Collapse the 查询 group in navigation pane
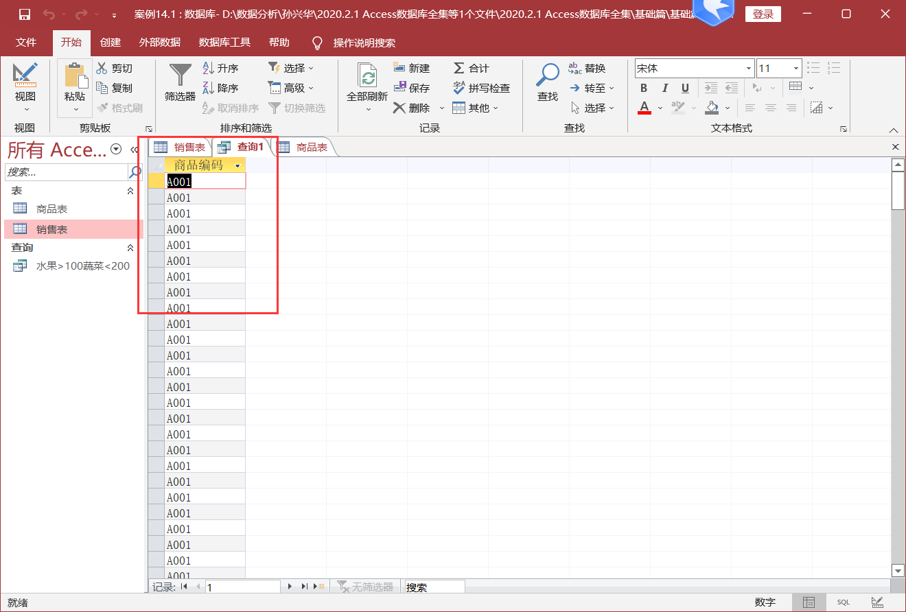The height and width of the screenshot is (612, 906). point(130,248)
